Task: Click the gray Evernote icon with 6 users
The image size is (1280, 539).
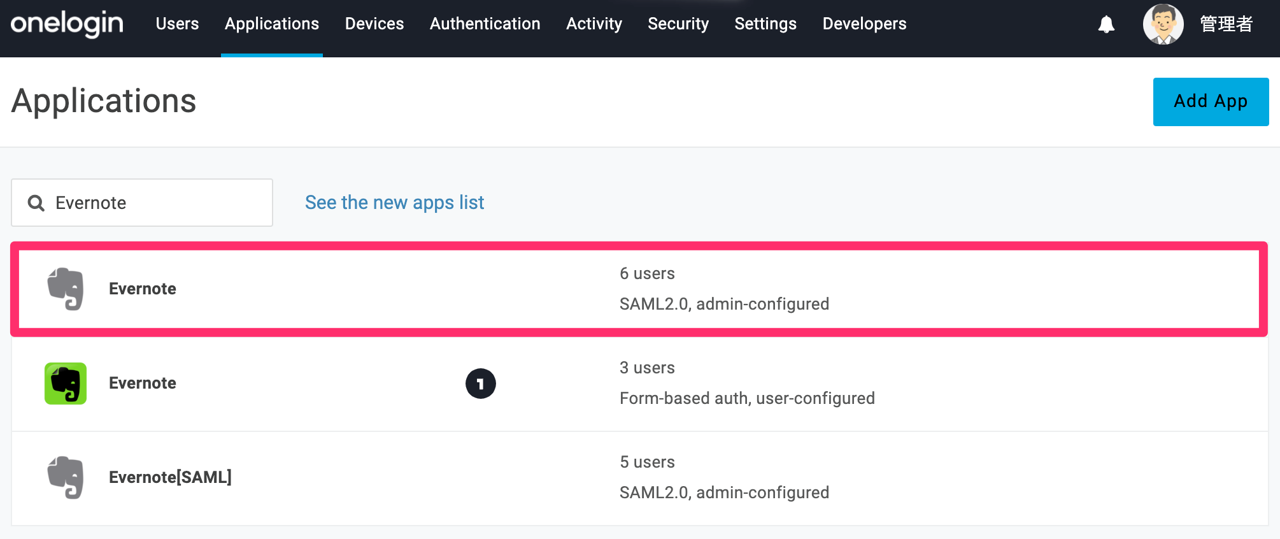Action: click(66, 289)
